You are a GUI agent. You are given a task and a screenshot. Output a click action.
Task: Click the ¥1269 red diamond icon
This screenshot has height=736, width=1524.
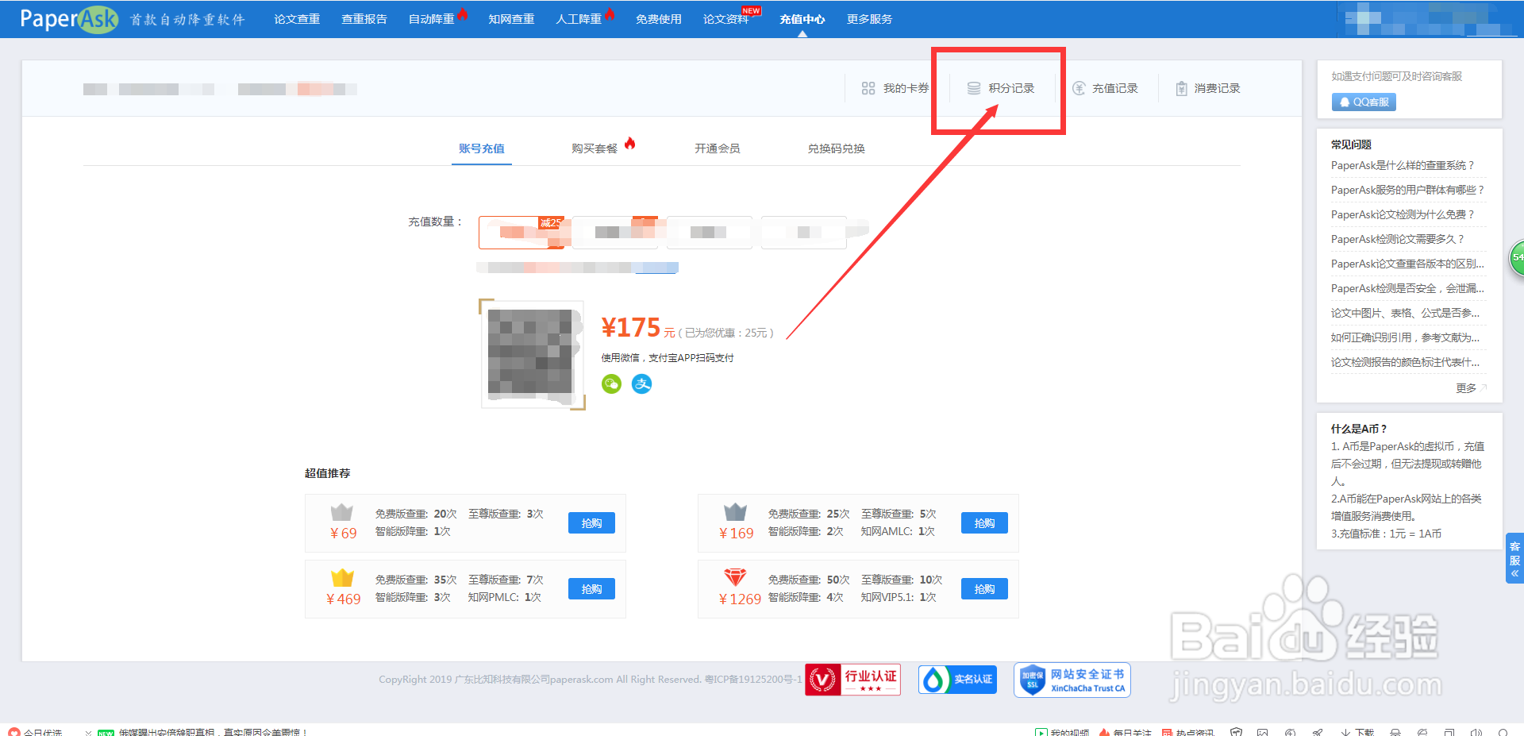coord(736,577)
